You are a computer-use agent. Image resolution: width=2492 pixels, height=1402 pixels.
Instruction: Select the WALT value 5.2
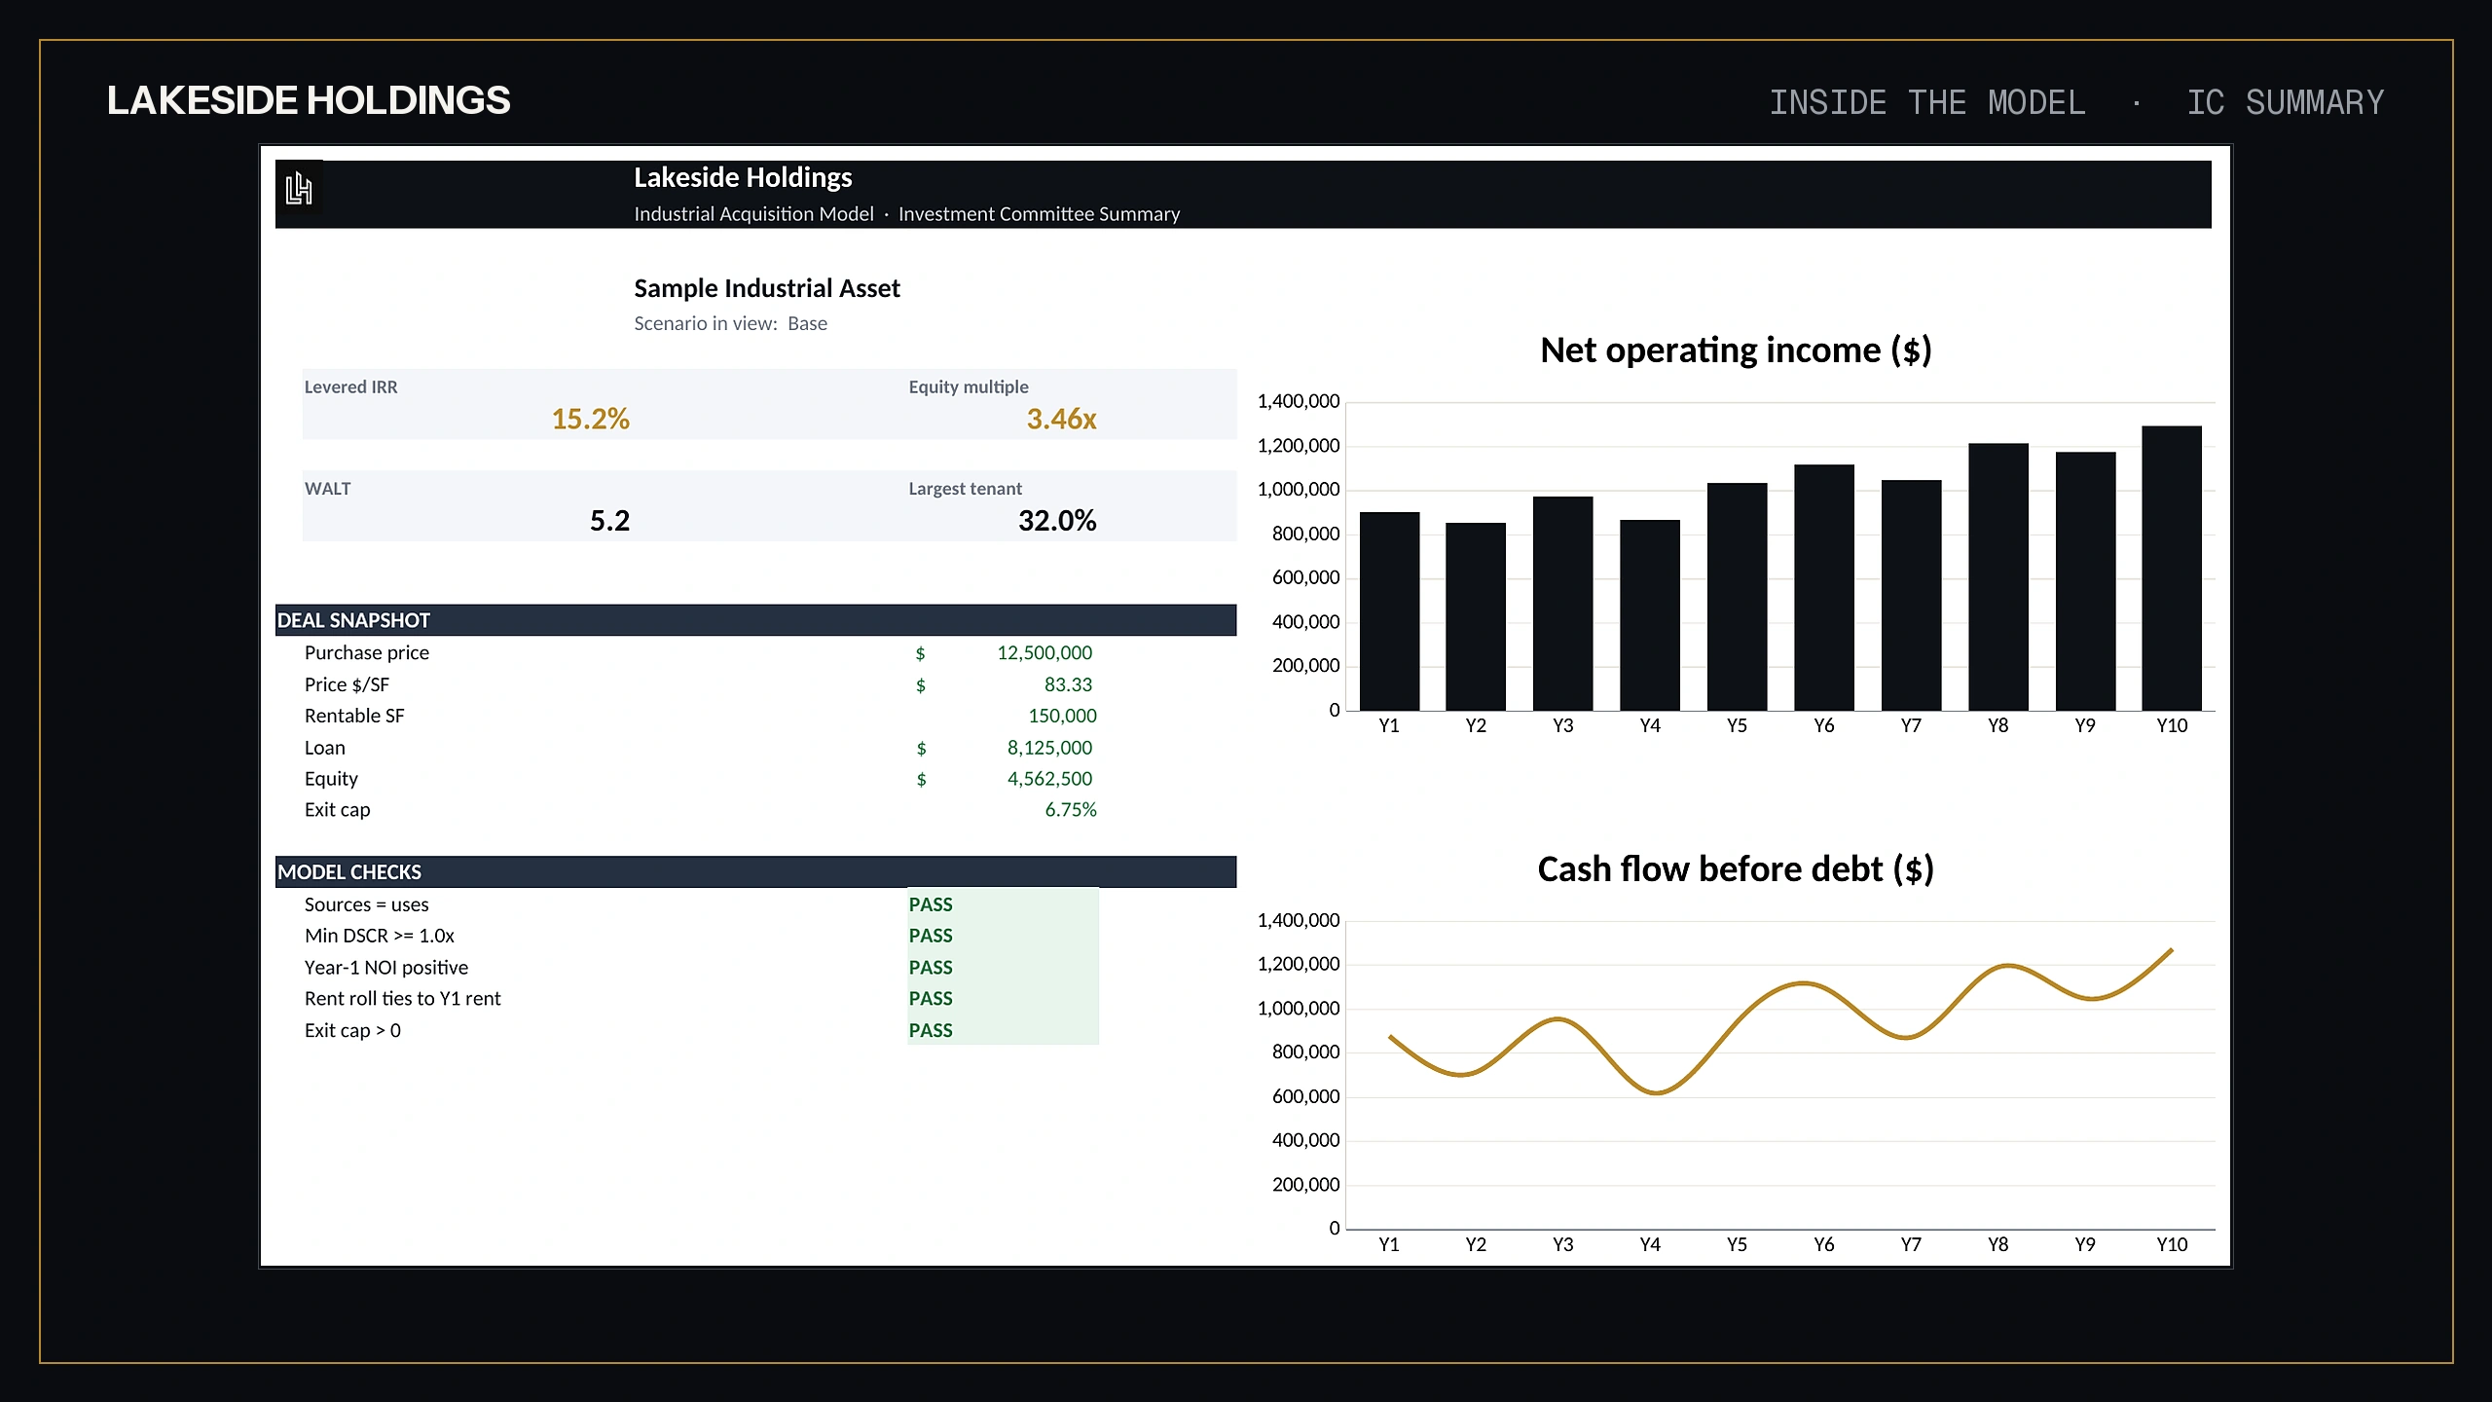609,521
